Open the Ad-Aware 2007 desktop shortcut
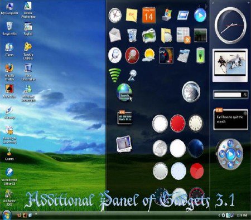The height and width of the screenshot is (220, 251). point(9,197)
